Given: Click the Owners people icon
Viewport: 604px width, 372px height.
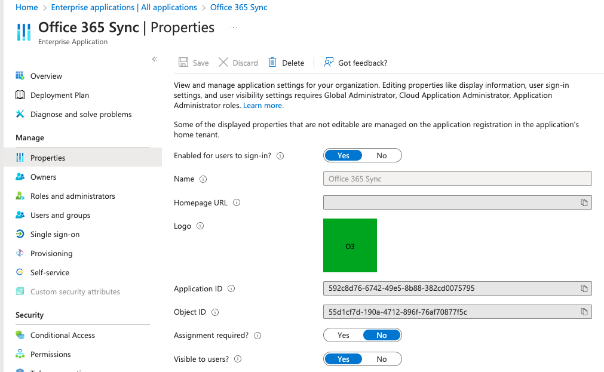Looking at the screenshot, I should click(x=20, y=177).
